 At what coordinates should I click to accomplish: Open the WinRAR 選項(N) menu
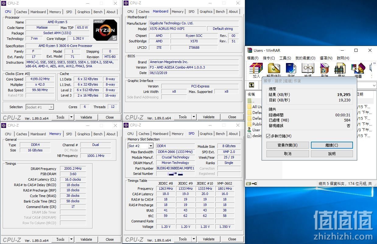click(x=326, y=58)
